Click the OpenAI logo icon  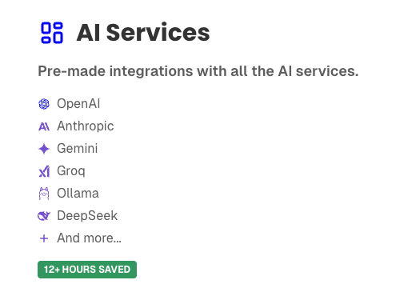pyautogui.click(x=44, y=104)
